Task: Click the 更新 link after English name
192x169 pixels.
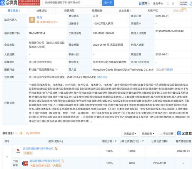Action: pos(169,70)
